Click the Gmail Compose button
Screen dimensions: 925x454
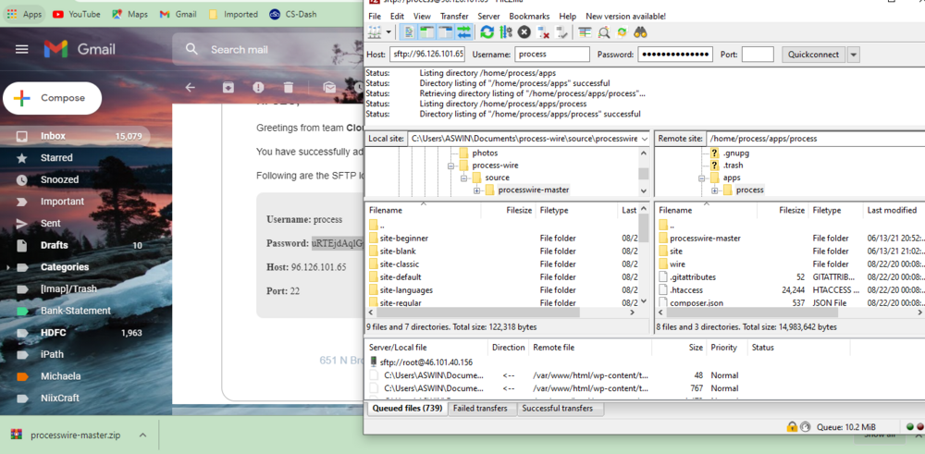[53, 98]
